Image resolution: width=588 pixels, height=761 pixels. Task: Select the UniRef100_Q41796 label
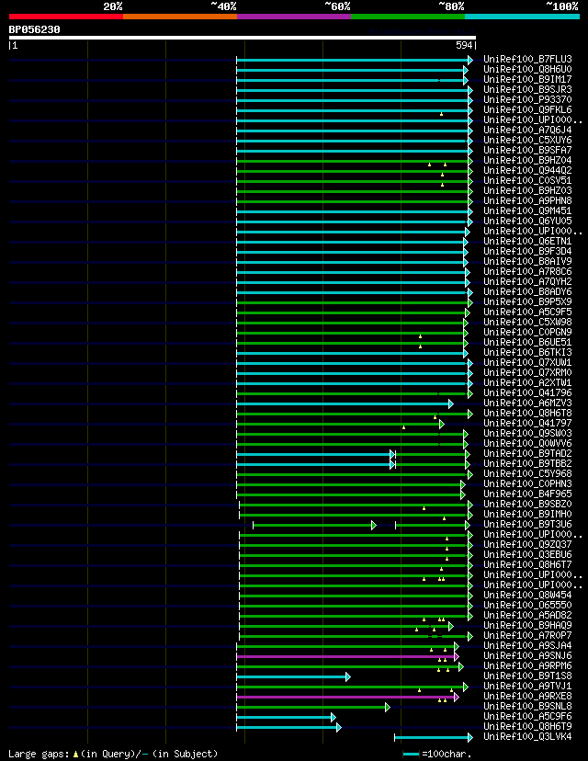point(528,392)
